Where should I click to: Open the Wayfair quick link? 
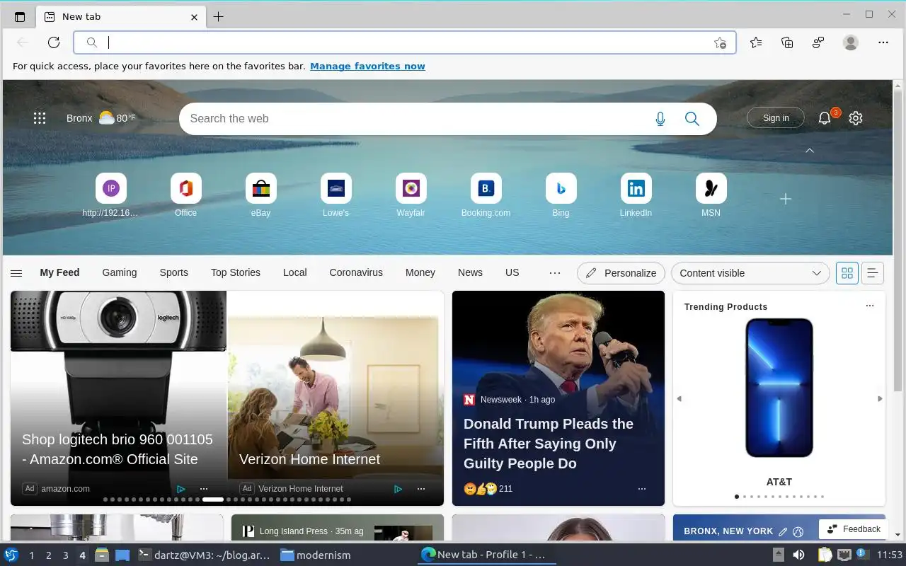pyautogui.click(x=411, y=195)
